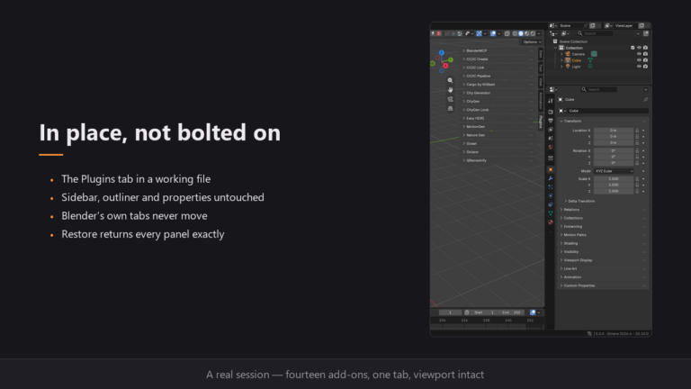Open the Output properties tab icon
Screen dimensions: 691x389
pos(551,121)
